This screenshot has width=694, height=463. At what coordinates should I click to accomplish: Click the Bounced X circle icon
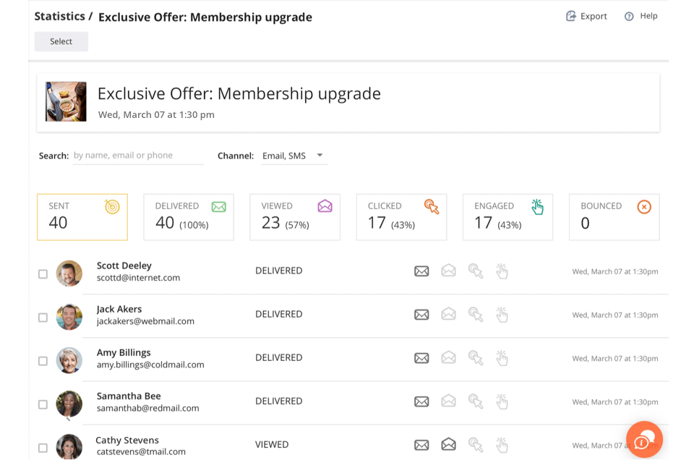click(644, 207)
